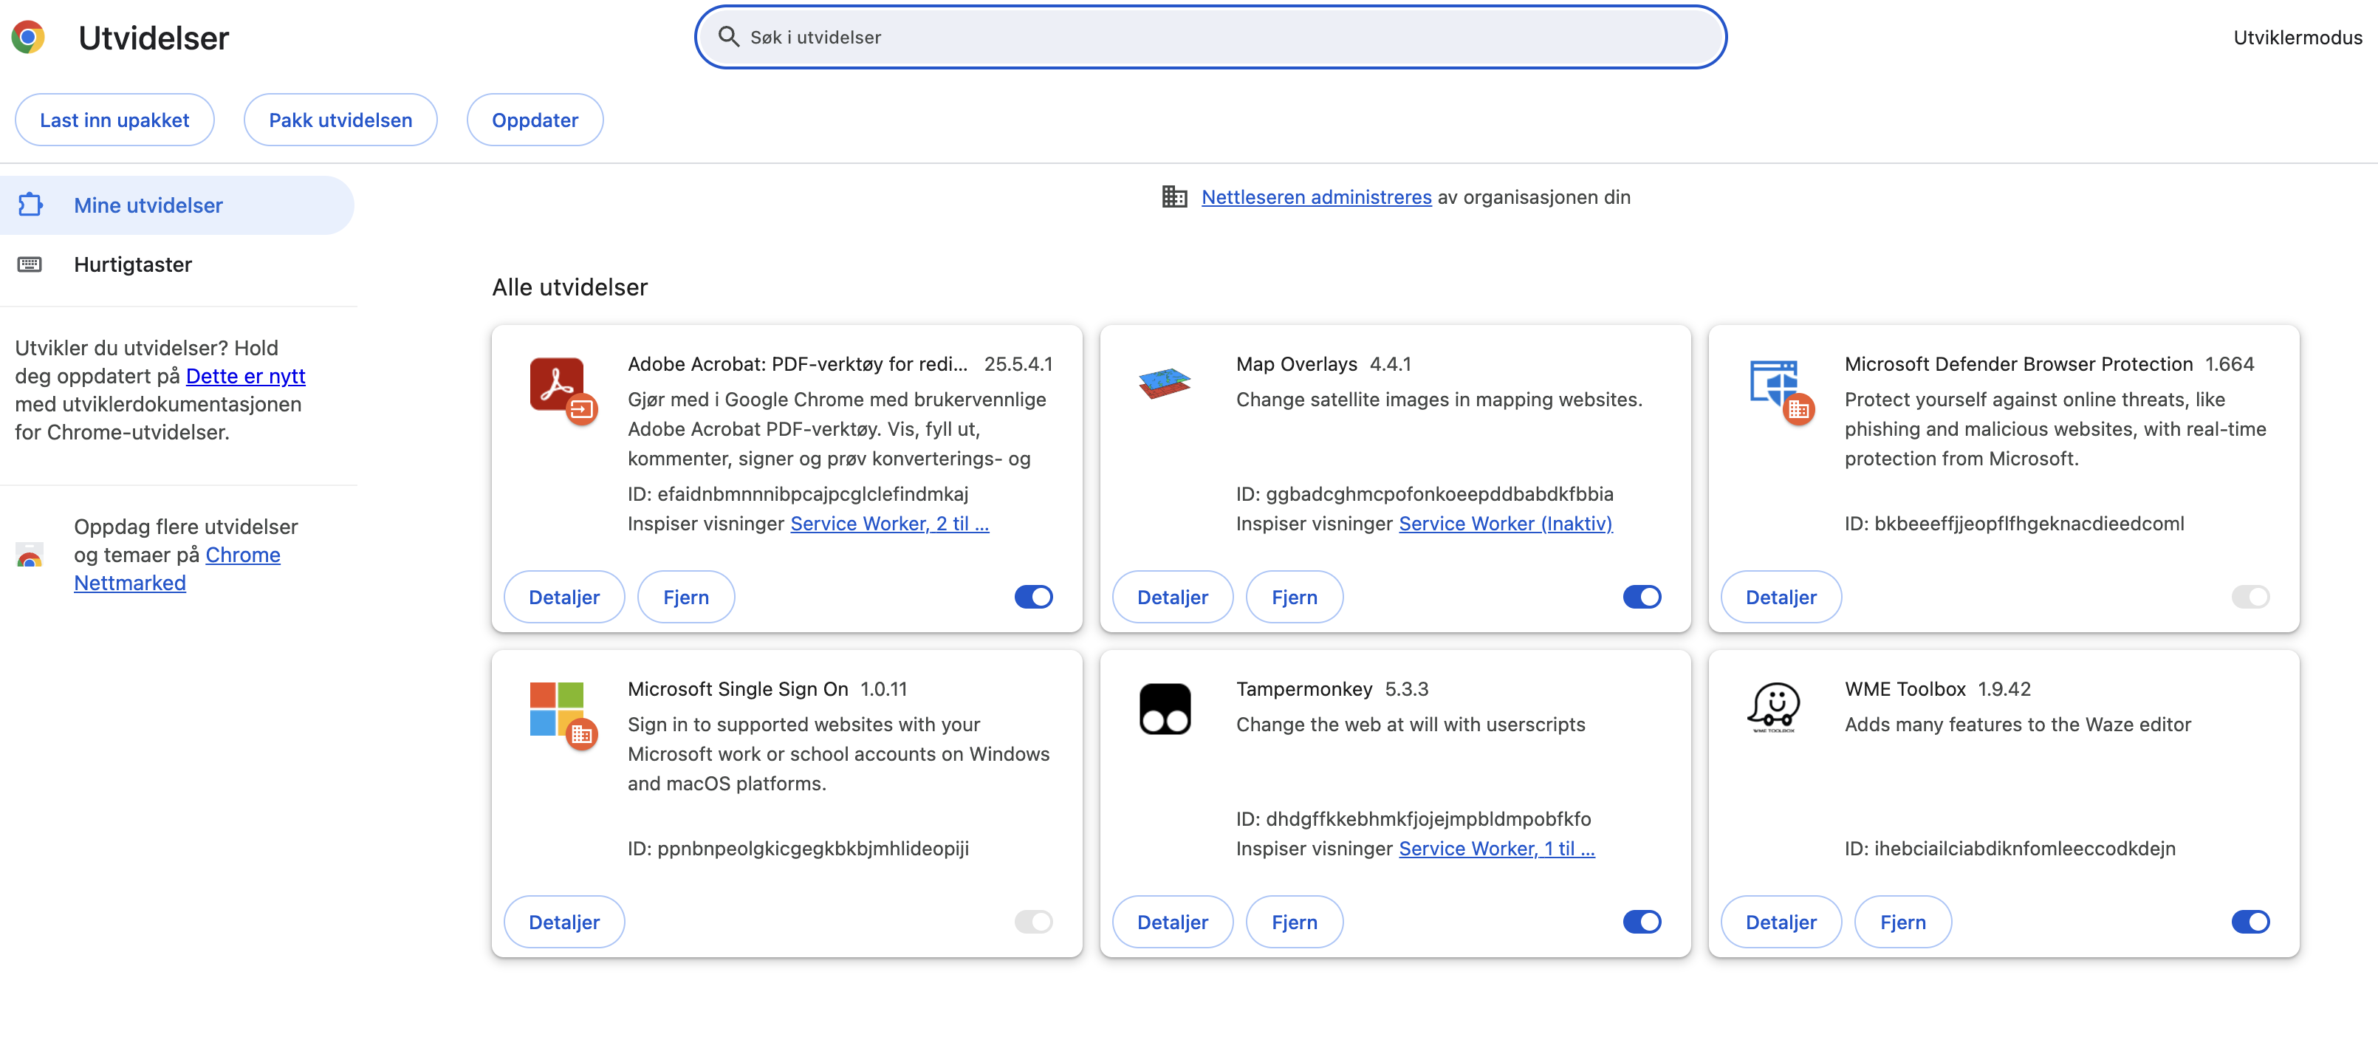
Task: Open the Chrome Nettmarked link
Action: 177,569
